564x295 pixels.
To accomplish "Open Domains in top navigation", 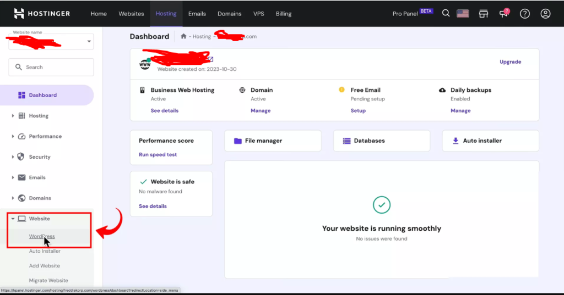I will 230,14.
